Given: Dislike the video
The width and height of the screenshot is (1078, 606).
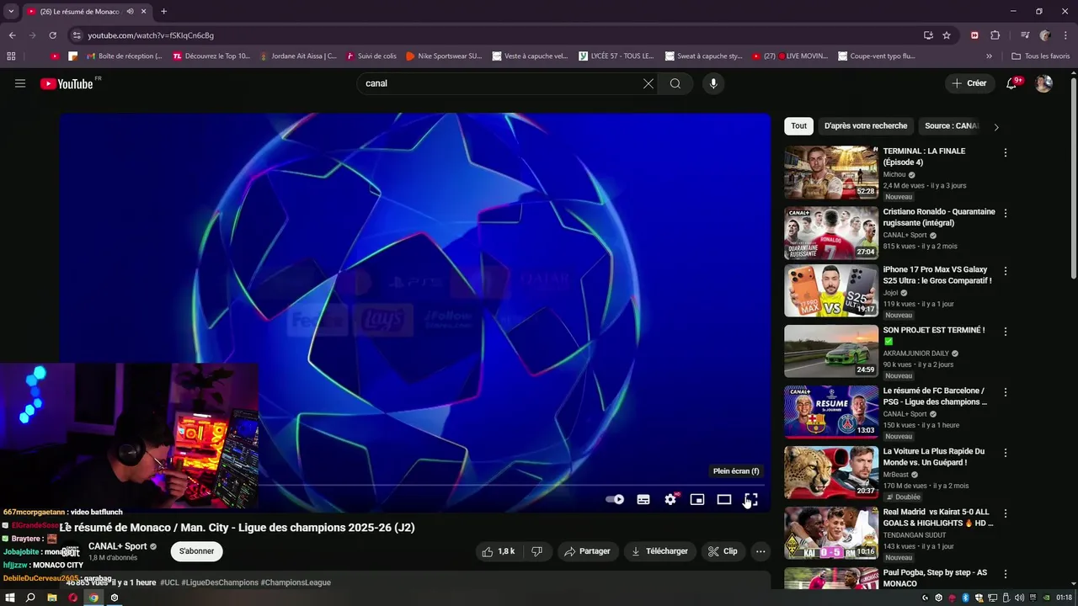Looking at the screenshot, I should tap(536, 551).
